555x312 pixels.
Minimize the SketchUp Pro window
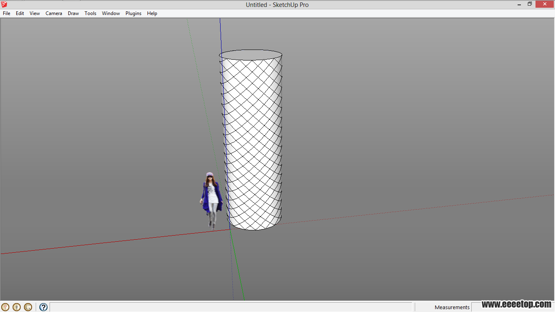[520, 4]
